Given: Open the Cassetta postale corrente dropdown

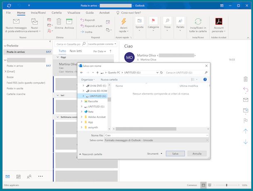Looking at the screenshot, I should tap(102, 44).
